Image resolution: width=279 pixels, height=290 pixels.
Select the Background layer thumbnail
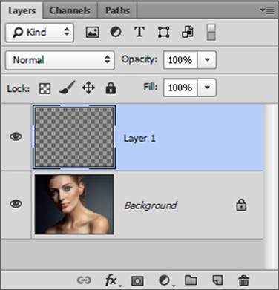[74, 204]
